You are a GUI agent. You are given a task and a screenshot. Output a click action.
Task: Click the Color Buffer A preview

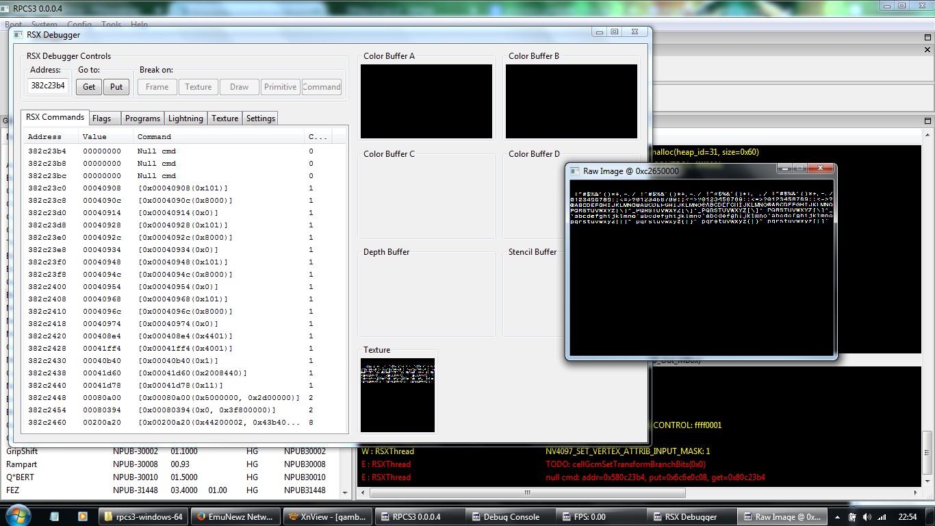pos(426,101)
